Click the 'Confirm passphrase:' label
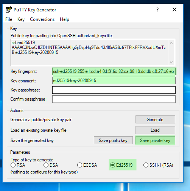190x191 pixels. (28, 99)
